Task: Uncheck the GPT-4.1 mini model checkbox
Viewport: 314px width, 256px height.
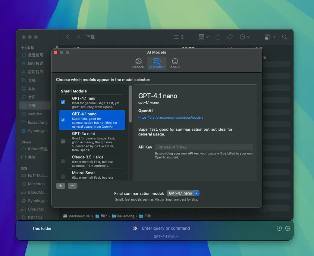Action: [63, 102]
